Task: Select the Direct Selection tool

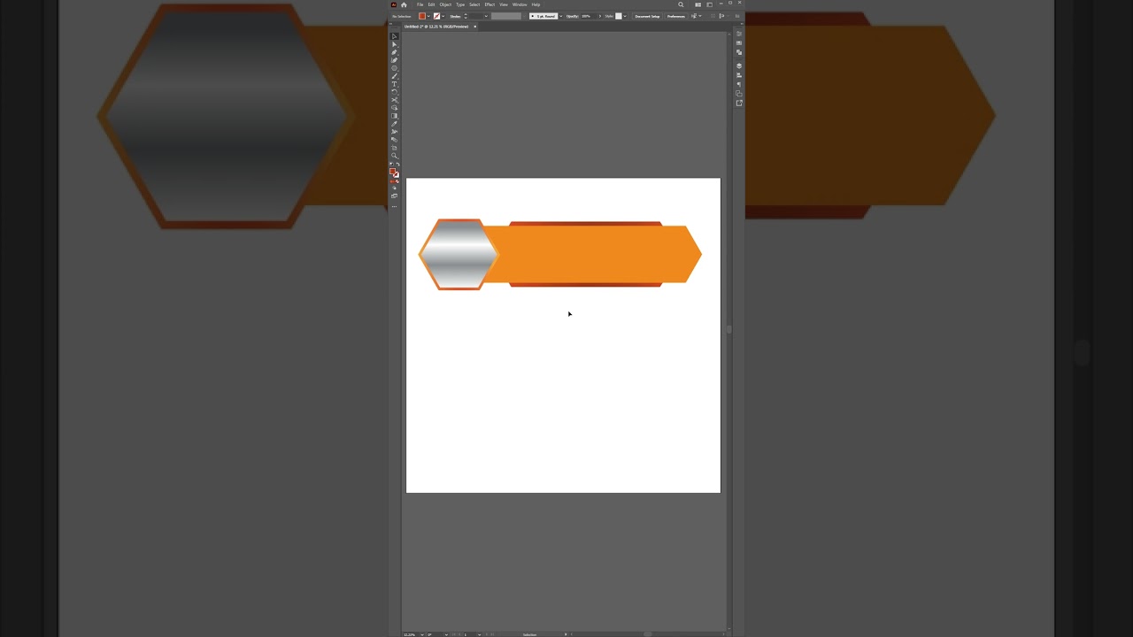Action: coord(395,44)
